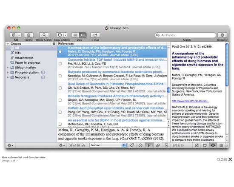Open the Butyrate produced by commensal bacteria title

[117, 72]
